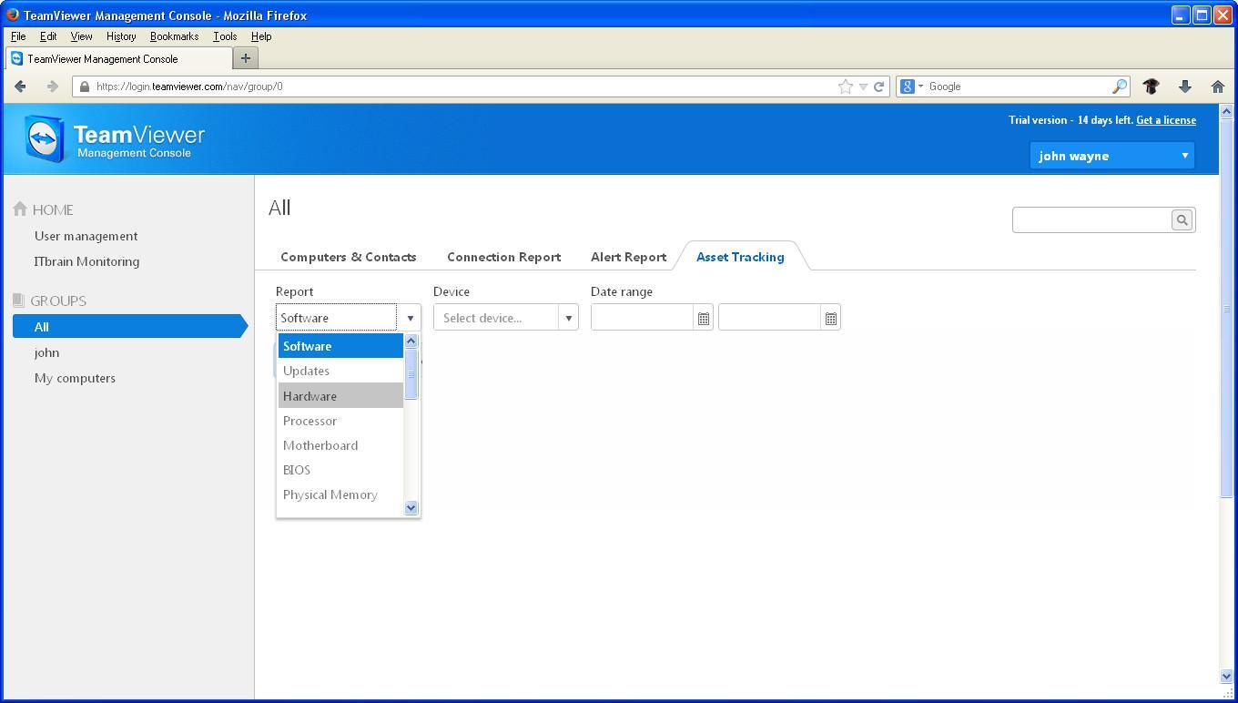Screen dimensions: 1238x703
Task: Choose Motherboard in the report list
Action: click(340, 445)
